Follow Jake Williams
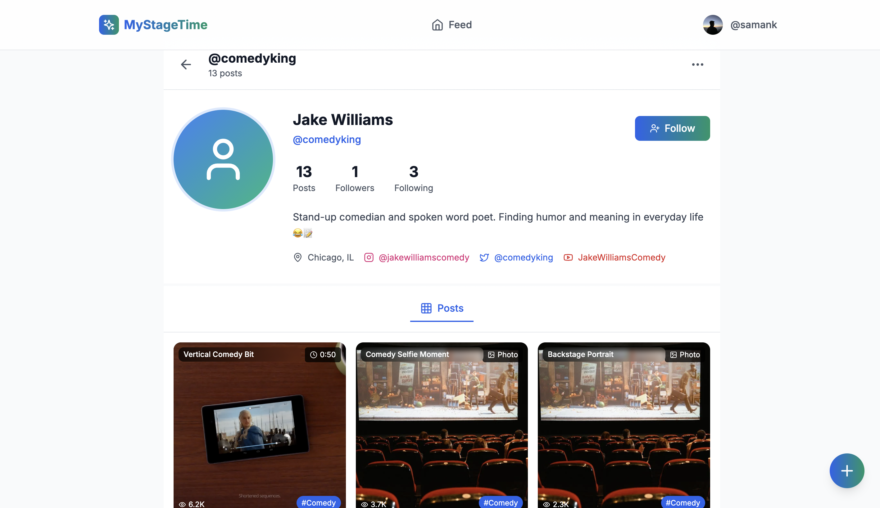The height and width of the screenshot is (508, 880). coord(672,128)
